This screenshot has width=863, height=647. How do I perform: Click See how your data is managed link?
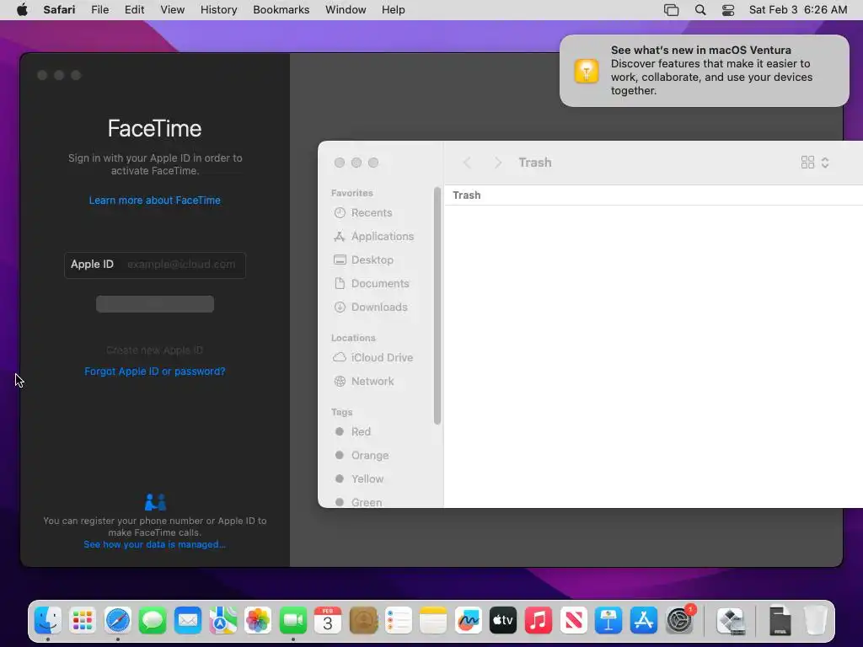[x=155, y=544]
